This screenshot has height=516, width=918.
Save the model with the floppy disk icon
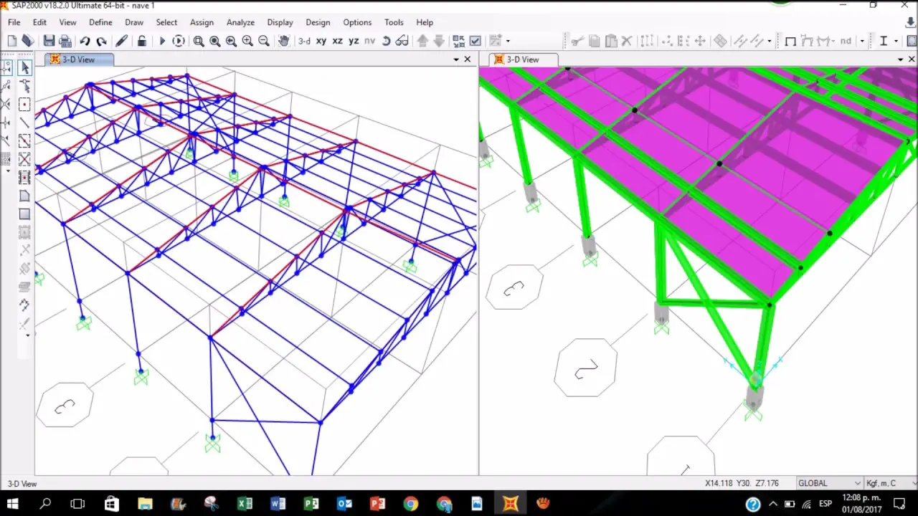point(49,41)
